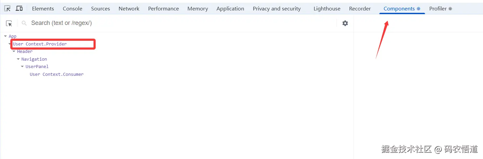Select the User Context.Provider component
This screenshot has width=483, height=159.
[40, 44]
